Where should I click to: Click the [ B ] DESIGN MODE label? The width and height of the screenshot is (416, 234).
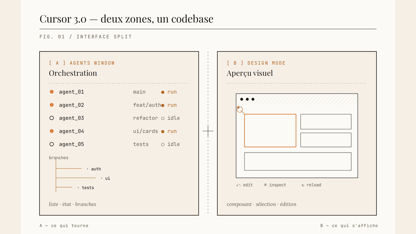[256, 63]
